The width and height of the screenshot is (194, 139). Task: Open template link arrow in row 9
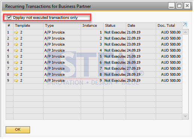16,81
